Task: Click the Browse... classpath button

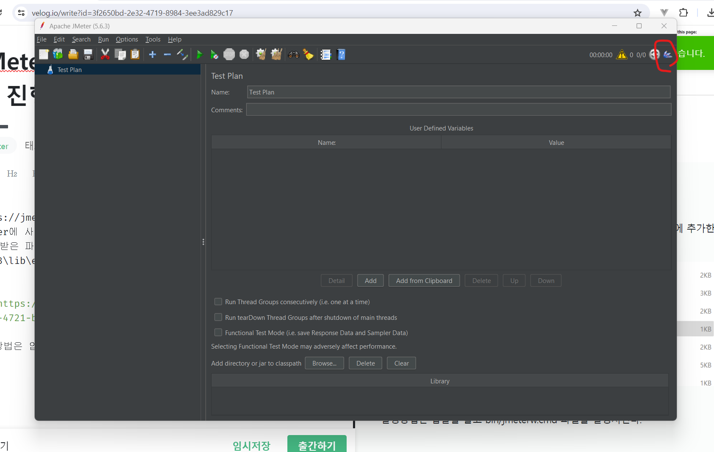Action: (324, 363)
